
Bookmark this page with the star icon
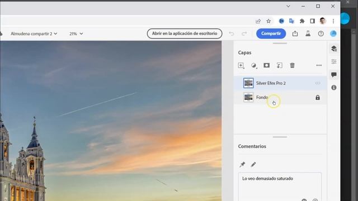[x=268, y=21]
